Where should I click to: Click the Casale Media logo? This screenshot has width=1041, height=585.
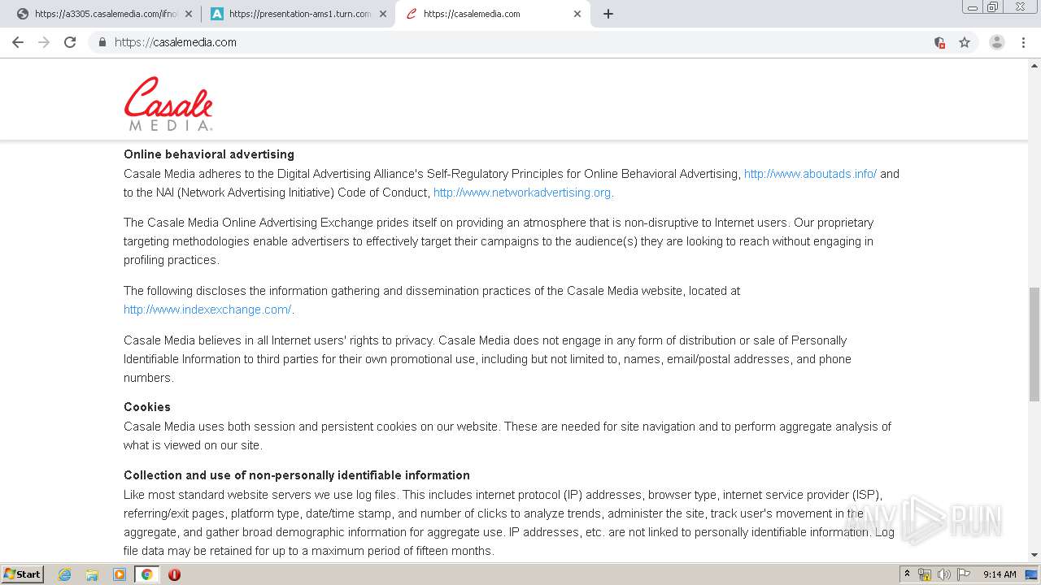(168, 104)
